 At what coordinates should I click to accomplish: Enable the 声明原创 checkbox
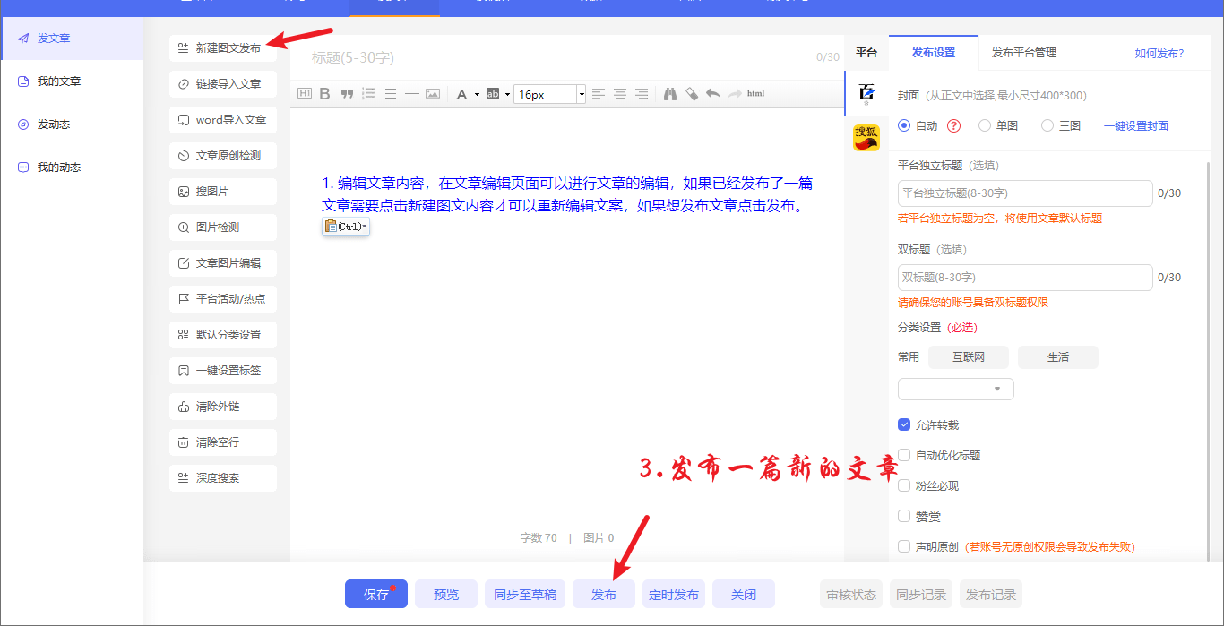tap(904, 546)
